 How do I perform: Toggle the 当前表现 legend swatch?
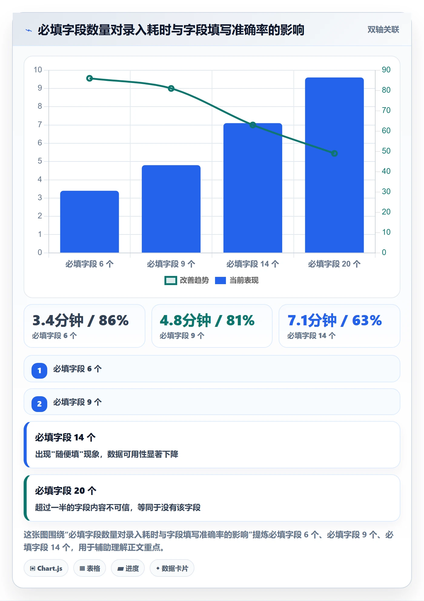click(x=220, y=281)
